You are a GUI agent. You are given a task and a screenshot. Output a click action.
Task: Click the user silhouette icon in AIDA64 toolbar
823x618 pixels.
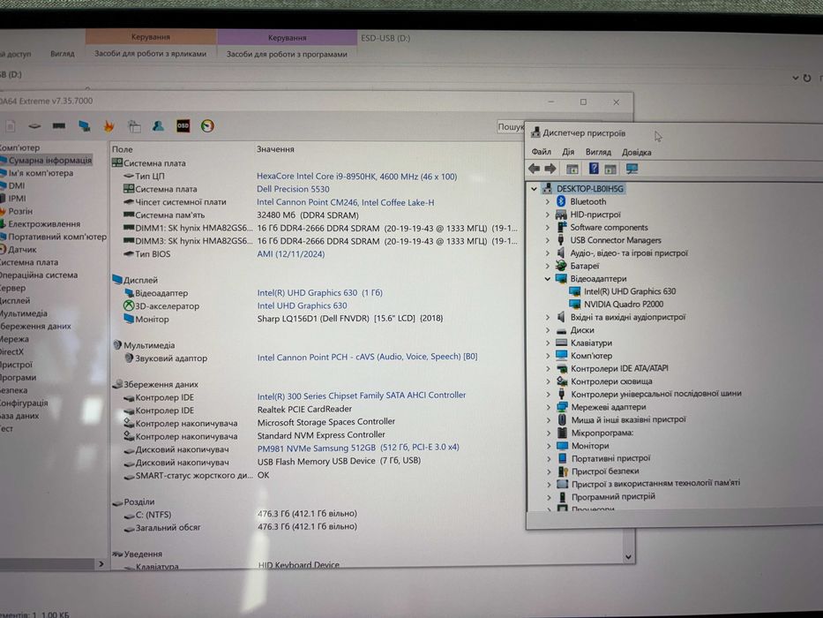coord(158,125)
